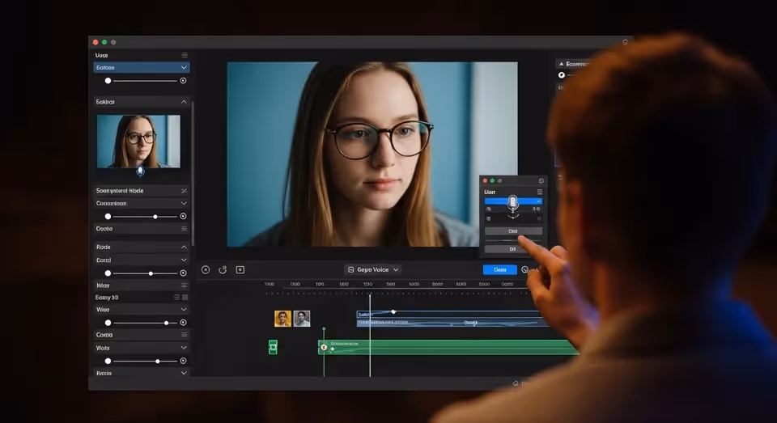Click the small icon in the bottom status bar
The image size is (777, 423).
pyautogui.click(x=516, y=383)
